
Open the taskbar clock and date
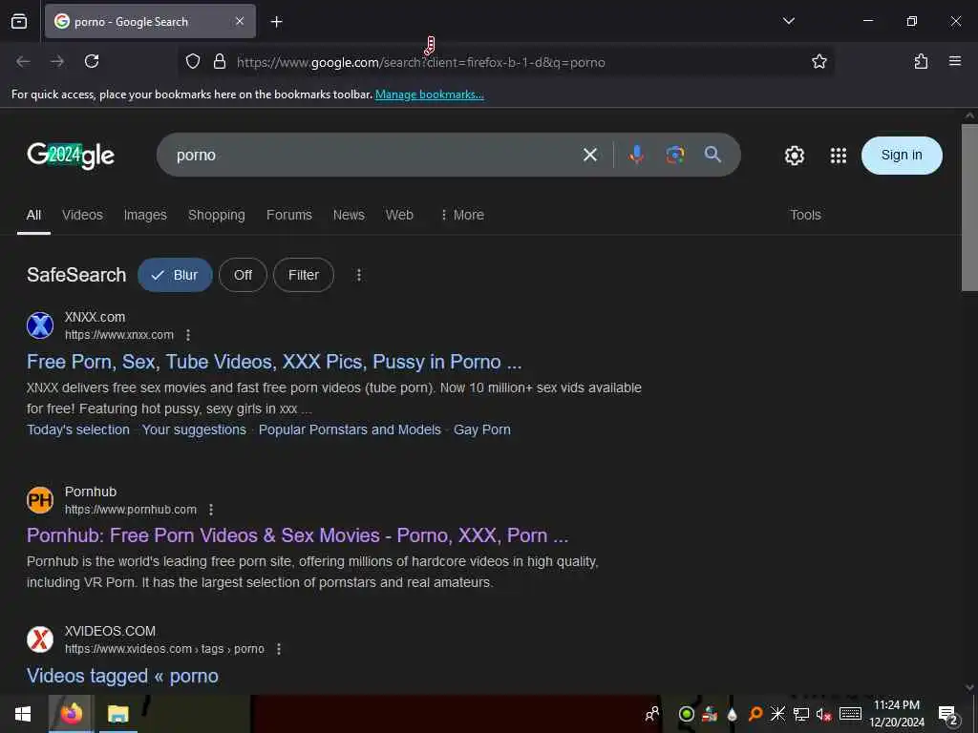(x=897, y=714)
